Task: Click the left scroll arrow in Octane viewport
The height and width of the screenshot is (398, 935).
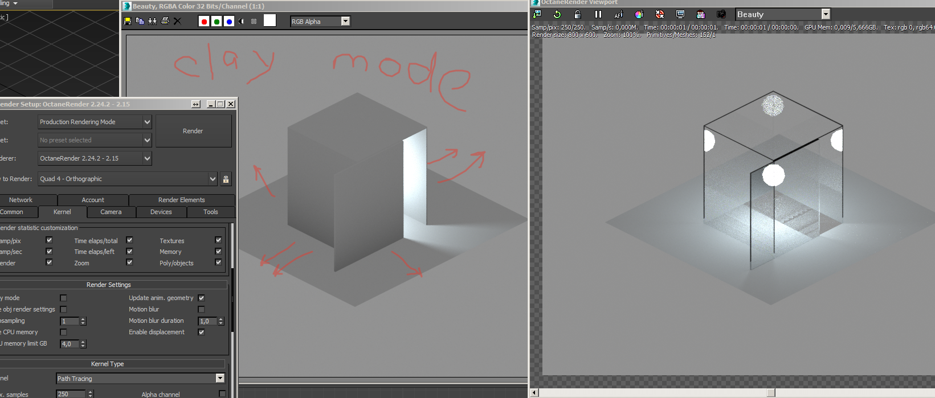Action: point(534,393)
